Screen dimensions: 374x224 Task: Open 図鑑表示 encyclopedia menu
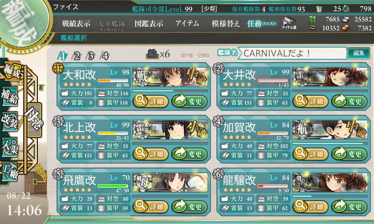click(x=149, y=23)
